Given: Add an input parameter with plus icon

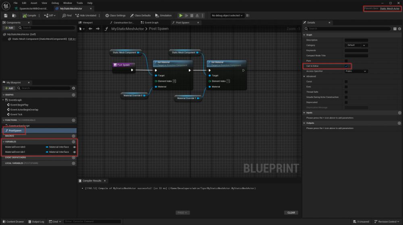Looking at the screenshot, I should [x=400, y=113].
